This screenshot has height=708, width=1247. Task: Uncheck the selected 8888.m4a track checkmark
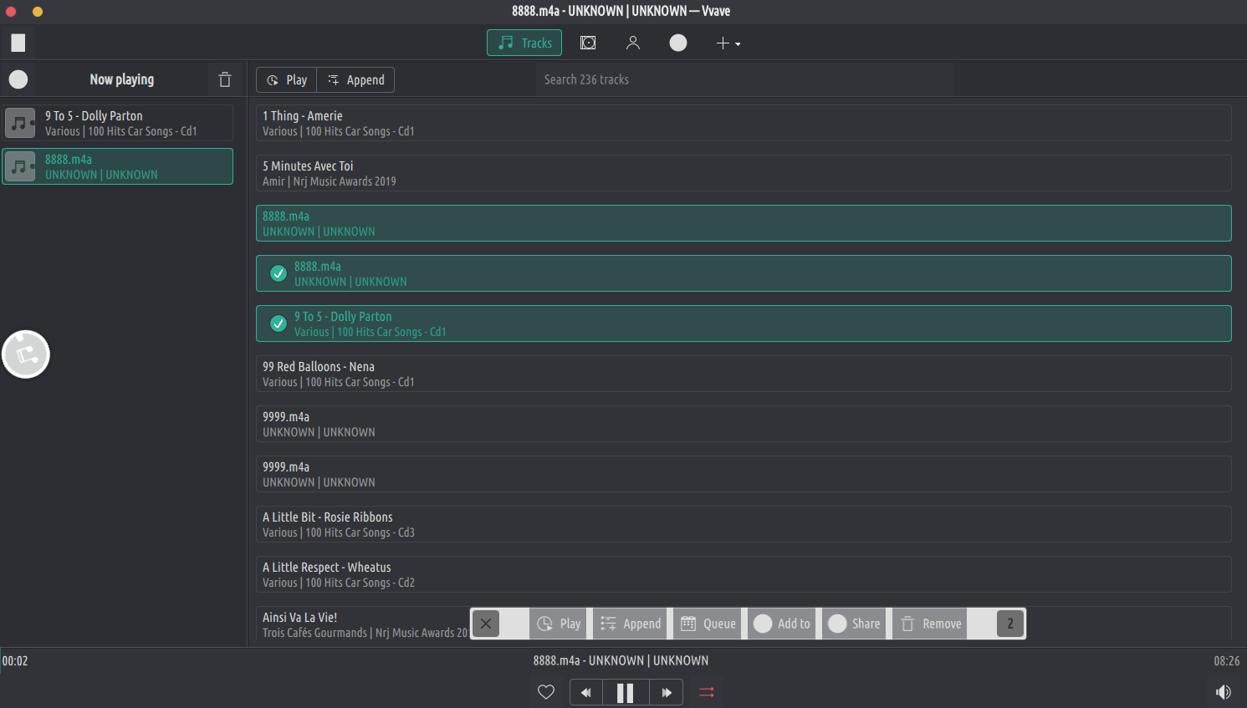coord(279,273)
